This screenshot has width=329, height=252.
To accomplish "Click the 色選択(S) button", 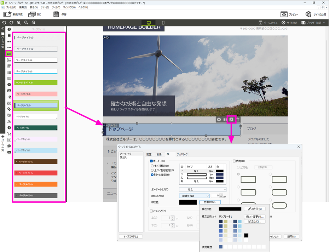I will [210, 202].
